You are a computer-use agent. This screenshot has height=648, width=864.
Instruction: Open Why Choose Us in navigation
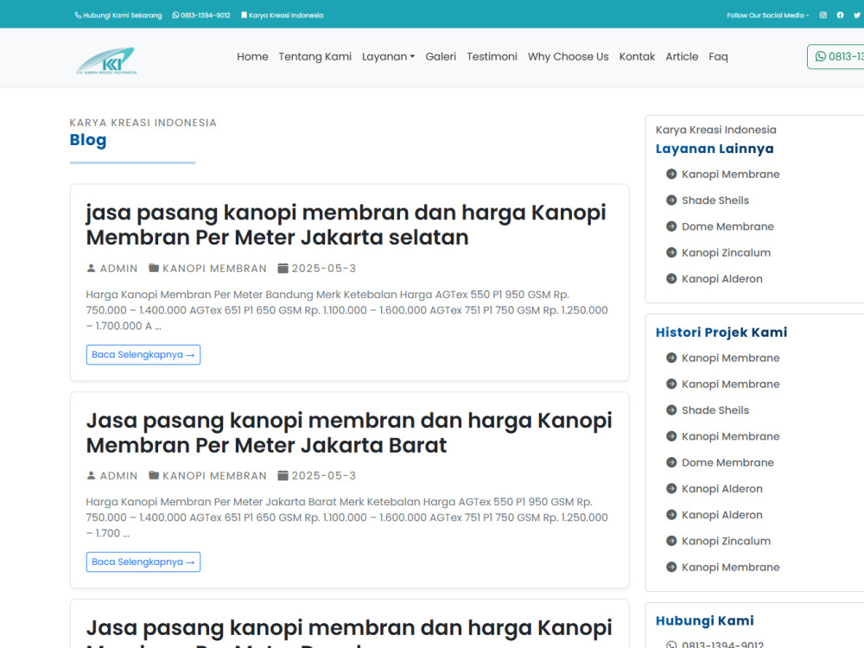click(569, 56)
